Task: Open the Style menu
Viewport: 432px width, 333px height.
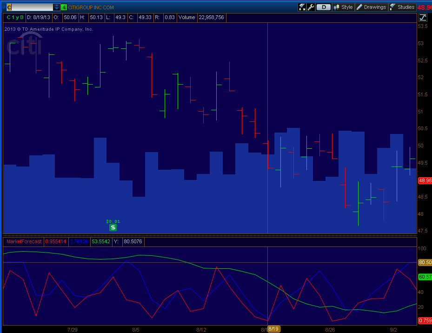Action: [343, 7]
